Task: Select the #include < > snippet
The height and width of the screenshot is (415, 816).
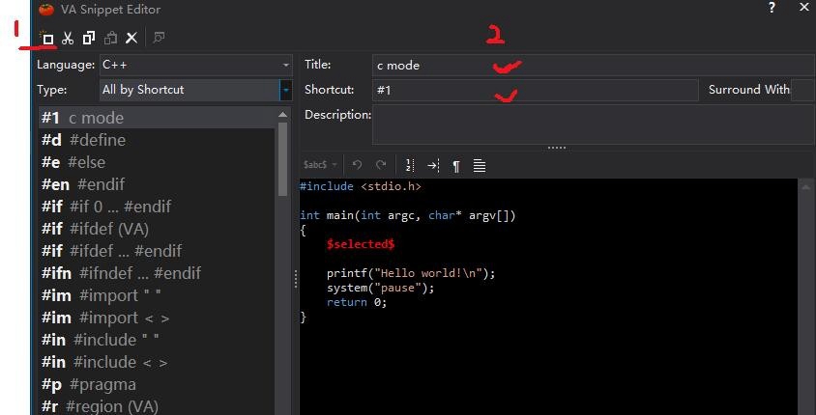Action: (158, 362)
